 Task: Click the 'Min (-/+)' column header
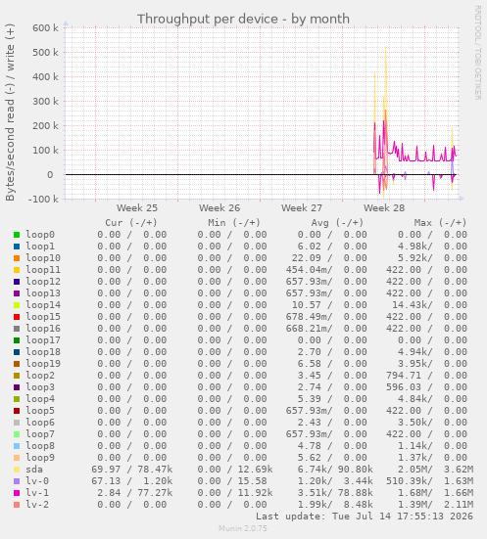(x=234, y=223)
